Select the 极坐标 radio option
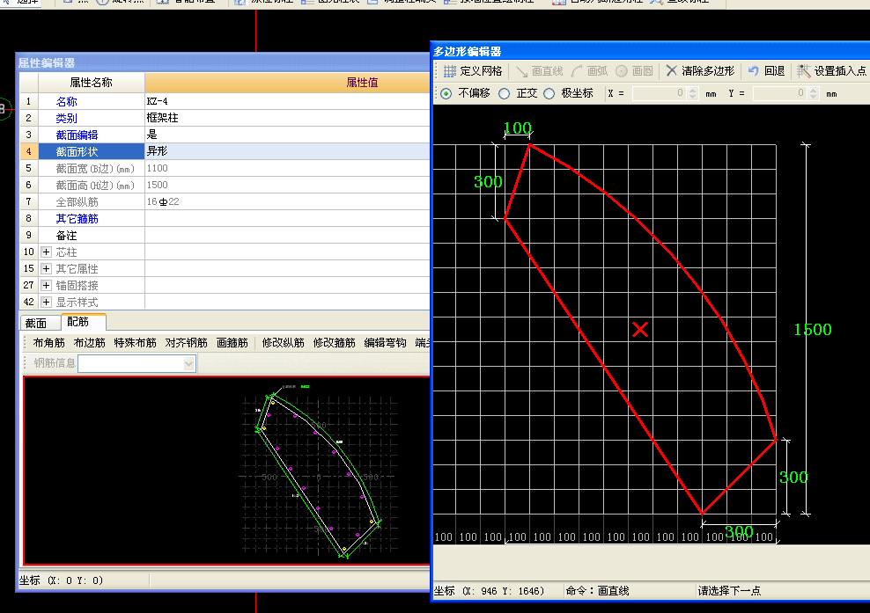The width and height of the screenshot is (870, 613). (x=549, y=94)
